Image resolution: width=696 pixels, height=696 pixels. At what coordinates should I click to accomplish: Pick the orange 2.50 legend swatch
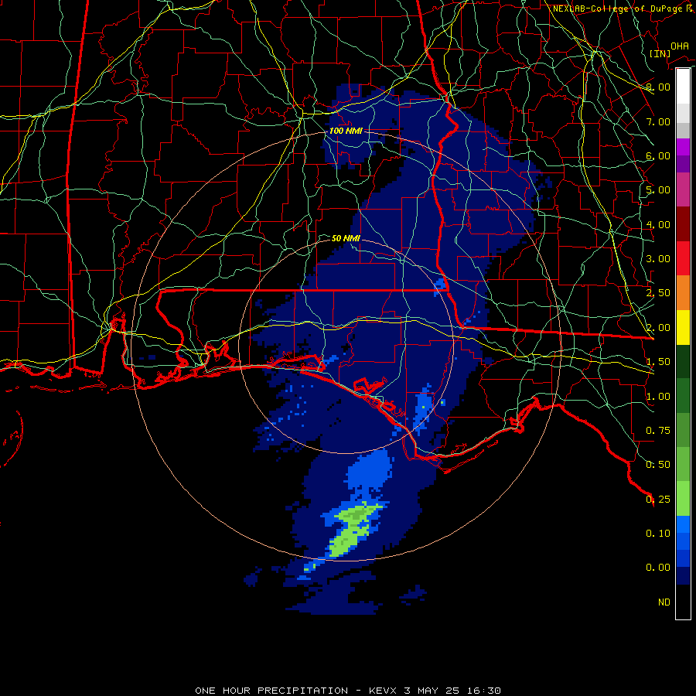click(683, 293)
